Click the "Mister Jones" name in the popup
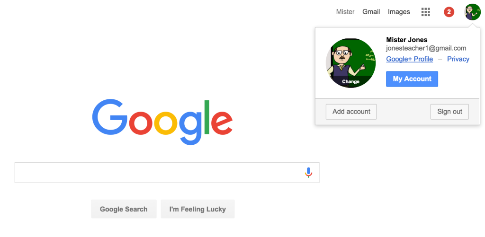This screenshot has height=237, width=485. coord(407,40)
